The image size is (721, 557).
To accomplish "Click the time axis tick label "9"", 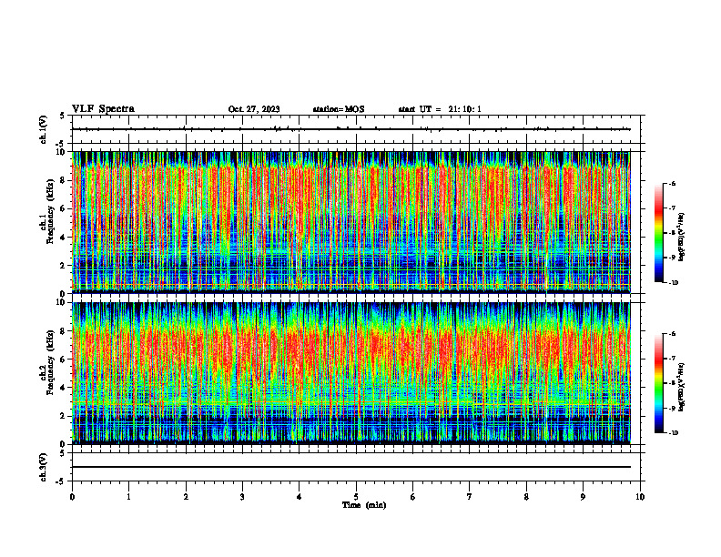I will click(x=583, y=497).
